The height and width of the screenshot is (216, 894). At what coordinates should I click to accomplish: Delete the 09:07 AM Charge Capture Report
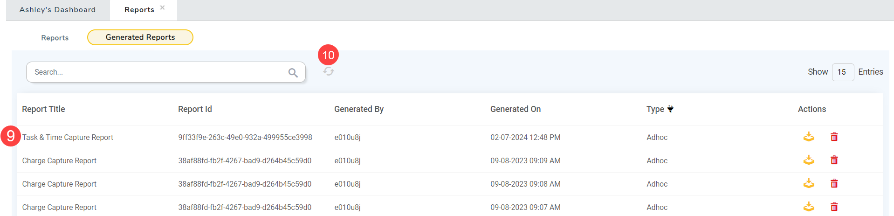tap(834, 206)
